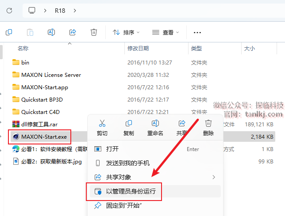Sort by the 修改日期 column header
This screenshot has width=285, height=216.
(138, 49)
